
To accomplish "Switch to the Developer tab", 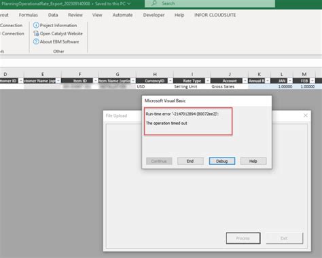I will pyautogui.click(x=154, y=15).
